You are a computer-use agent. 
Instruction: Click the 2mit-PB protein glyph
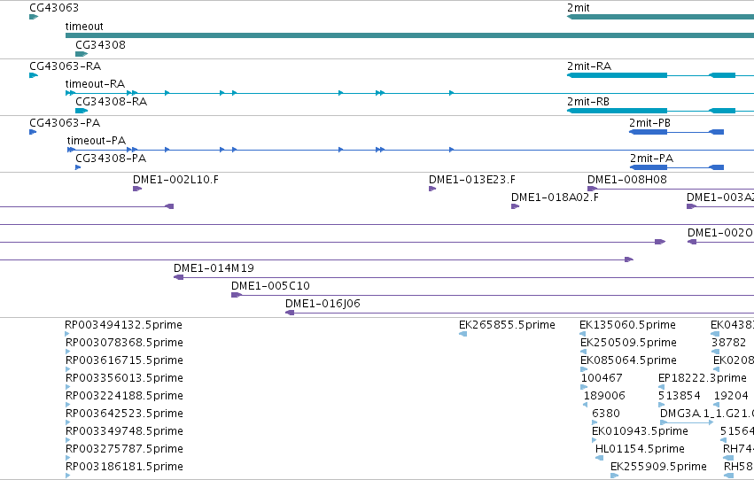677,132
